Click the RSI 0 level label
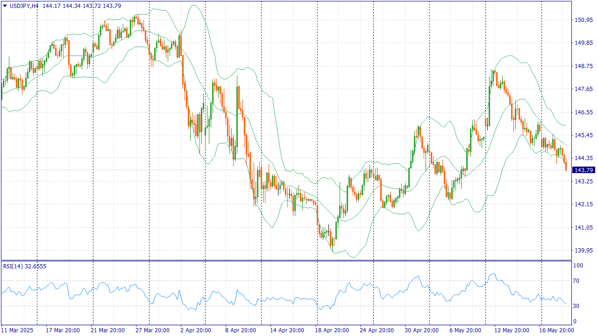This screenshot has height=336, width=598. [575, 322]
